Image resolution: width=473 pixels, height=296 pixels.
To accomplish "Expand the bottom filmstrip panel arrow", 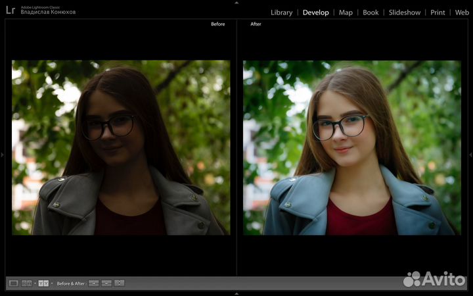I will [236, 293].
